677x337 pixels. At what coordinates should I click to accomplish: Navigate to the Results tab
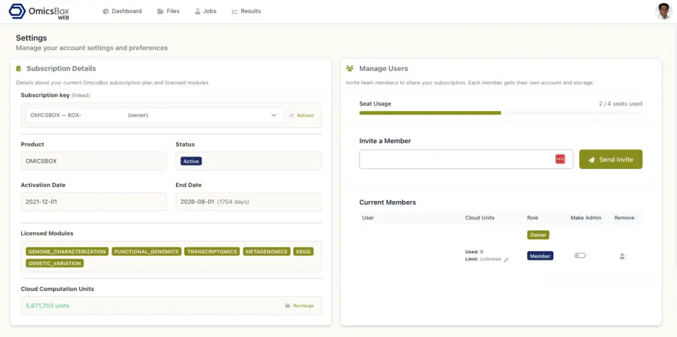point(246,11)
